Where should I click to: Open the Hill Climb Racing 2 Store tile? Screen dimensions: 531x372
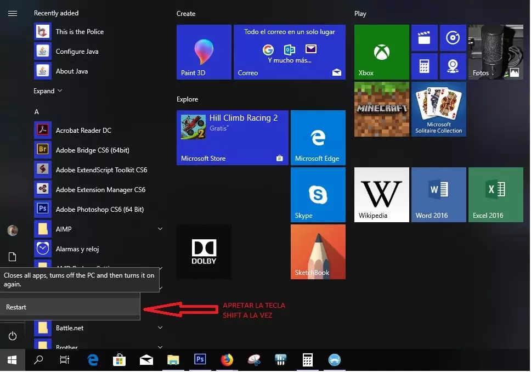pyautogui.click(x=232, y=137)
